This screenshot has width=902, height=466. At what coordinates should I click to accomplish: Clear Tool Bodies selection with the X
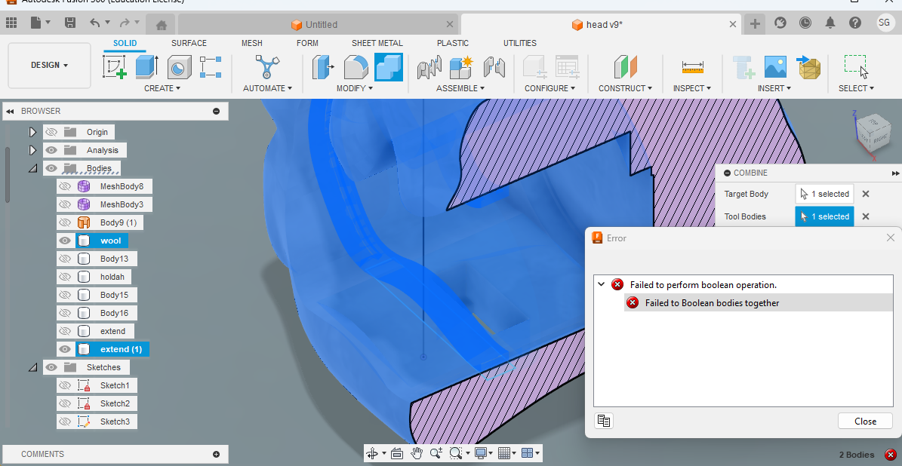(865, 216)
